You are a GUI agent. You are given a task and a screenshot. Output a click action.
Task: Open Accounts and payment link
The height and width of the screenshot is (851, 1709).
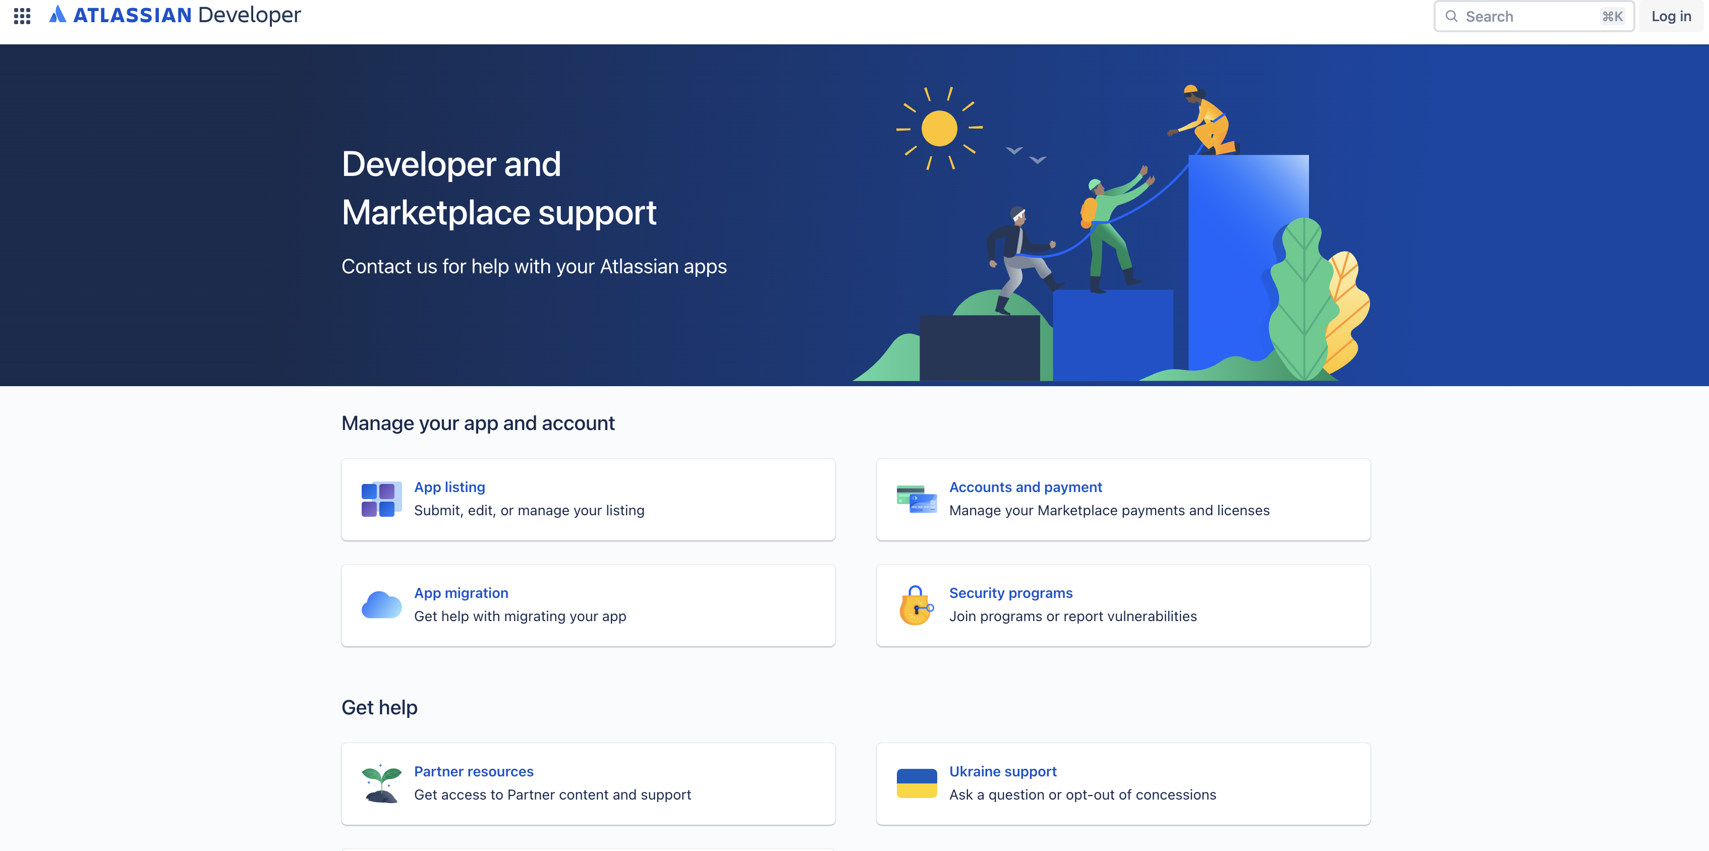(1025, 487)
